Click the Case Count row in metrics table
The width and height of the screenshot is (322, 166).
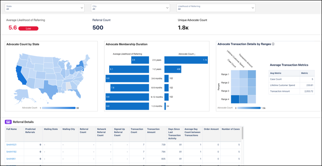292,79
